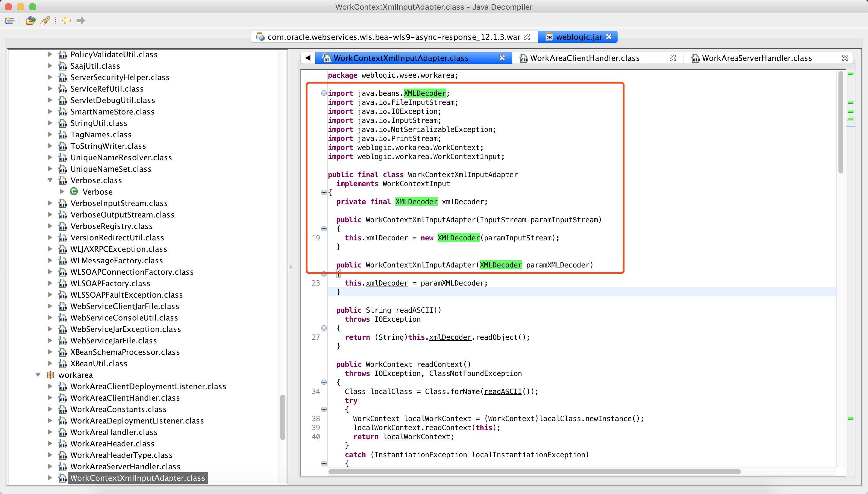This screenshot has height=494, width=868.
Task: Click the Forward navigation arrow
Action: (80, 21)
